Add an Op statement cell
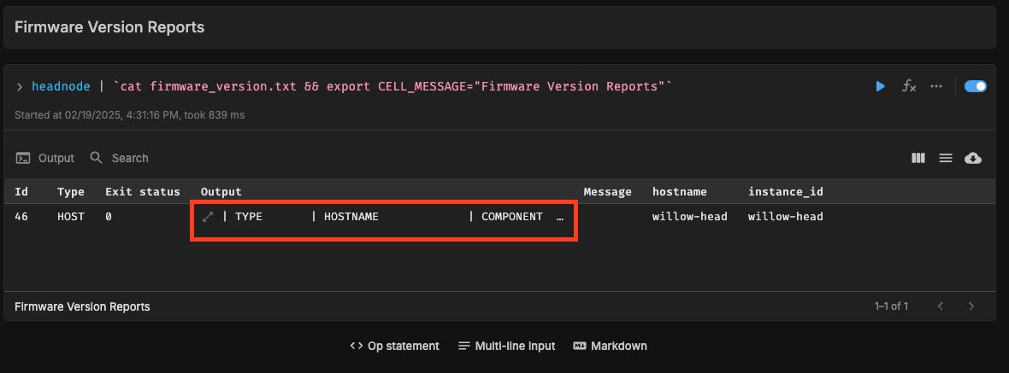1009x373 pixels. pos(394,346)
